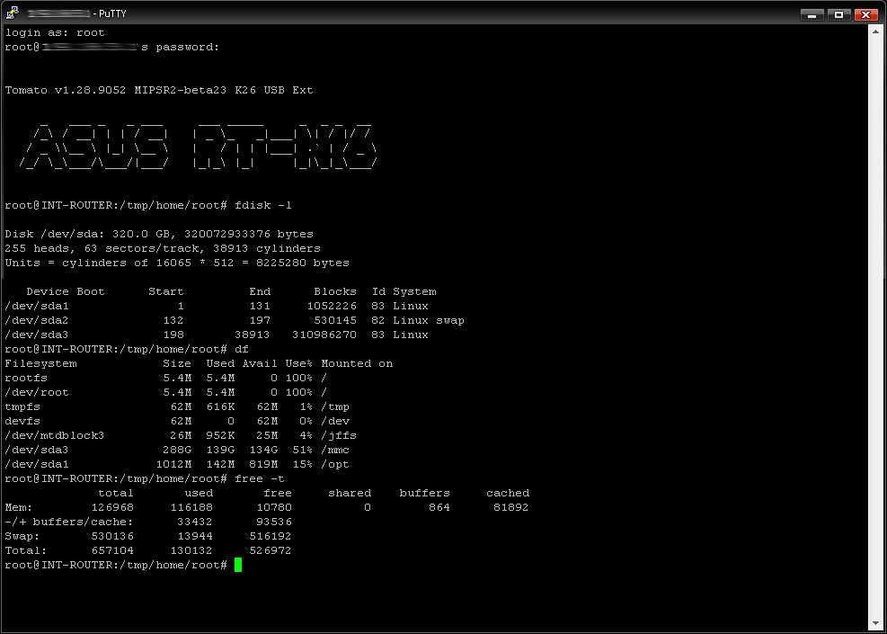Click the '255 heads, 63 sectors/track' line
This screenshot has height=634, width=887.
(163, 248)
